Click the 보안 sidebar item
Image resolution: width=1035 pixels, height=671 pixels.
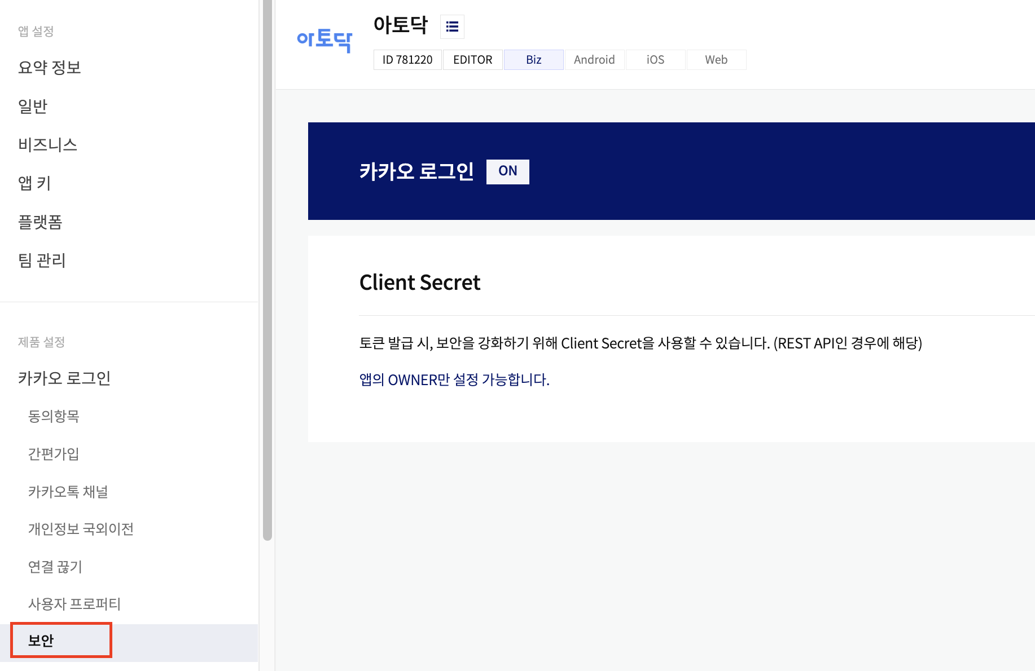click(41, 641)
